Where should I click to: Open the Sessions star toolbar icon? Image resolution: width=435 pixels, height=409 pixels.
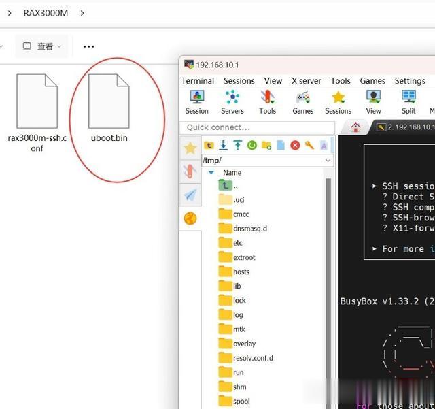point(338,102)
